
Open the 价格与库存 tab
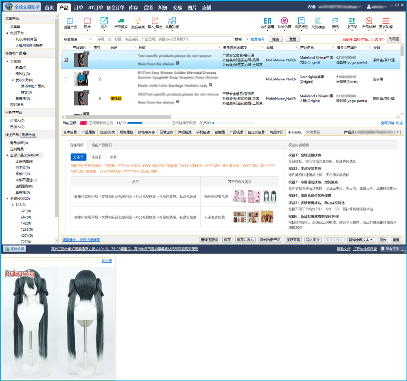point(146,132)
